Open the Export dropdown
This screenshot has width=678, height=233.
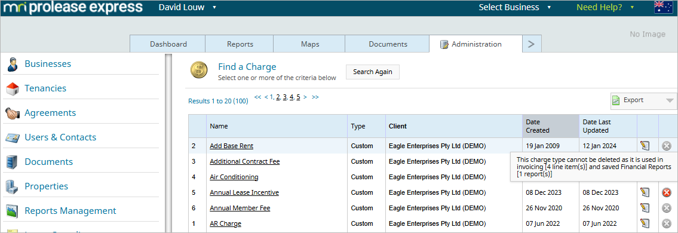(x=643, y=100)
